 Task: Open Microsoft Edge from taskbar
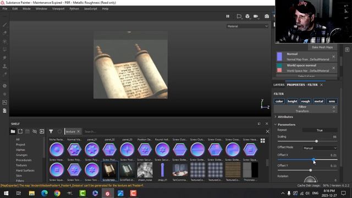(x=44, y=193)
